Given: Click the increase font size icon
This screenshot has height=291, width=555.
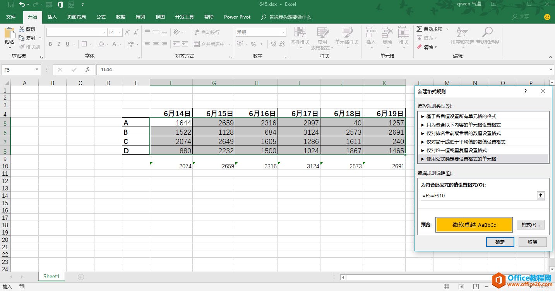Looking at the screenshot, I should pyautogui.click(x=128, y=33).
